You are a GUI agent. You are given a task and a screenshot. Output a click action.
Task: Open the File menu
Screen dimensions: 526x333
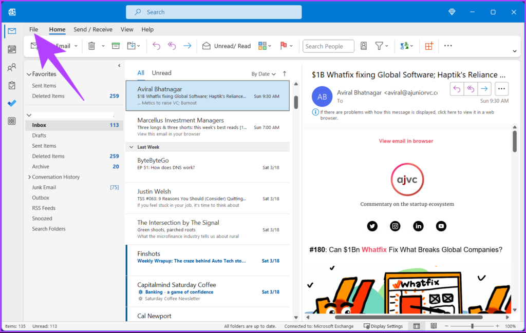click(x=33, y=29)
